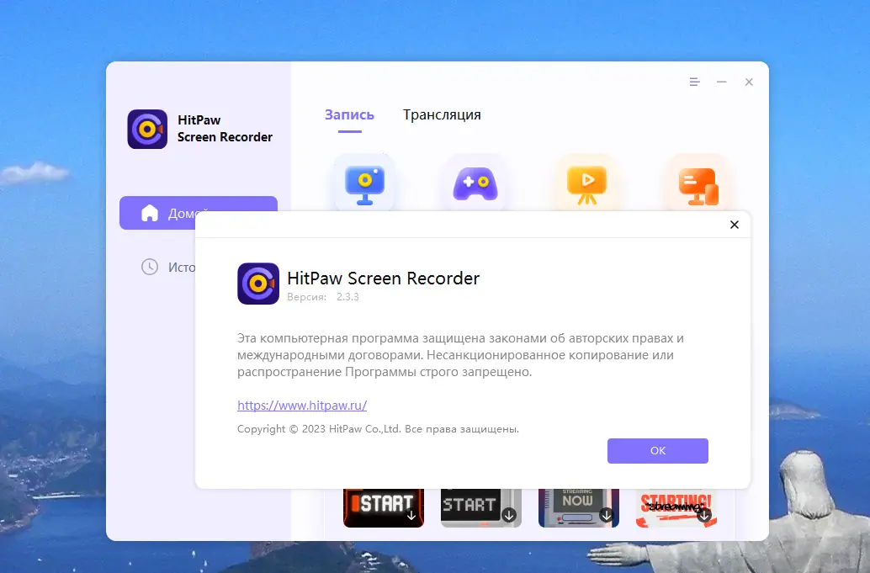Click the home icon on the Домой button

pyautogui.click(x=151, y=213)
